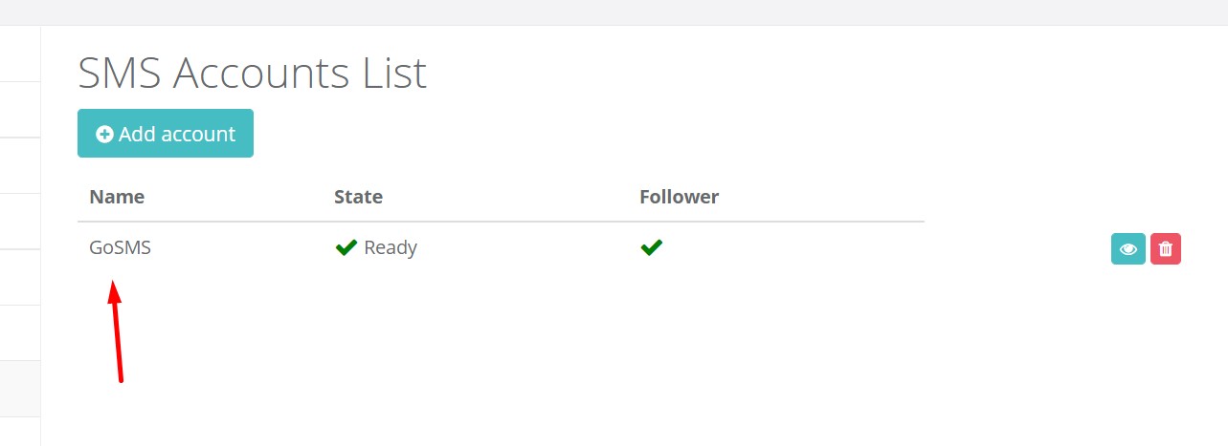The image size is (1228, 446).
Task: Click the word List in the page title
Action: 393,74
